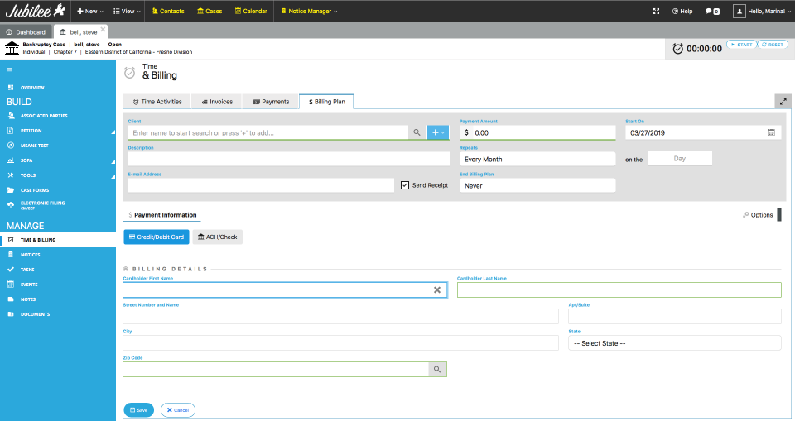Go to Cases in top menu
This screenshot has height=421, width=795.
click(x=210, y=11)
